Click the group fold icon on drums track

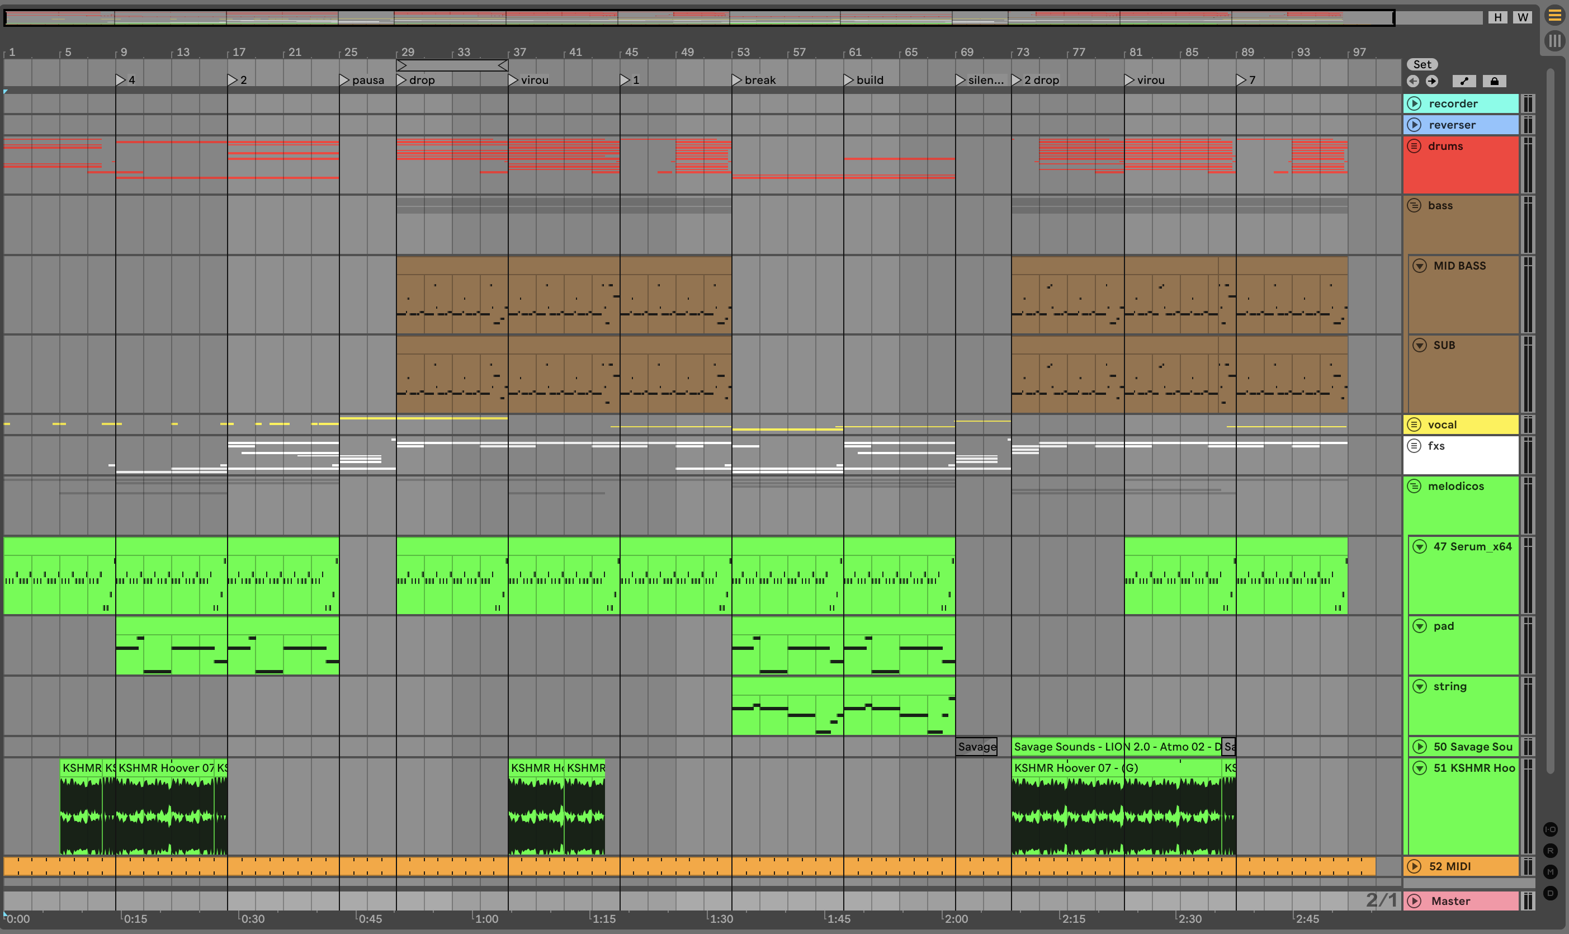click(x=1414, y=146)
